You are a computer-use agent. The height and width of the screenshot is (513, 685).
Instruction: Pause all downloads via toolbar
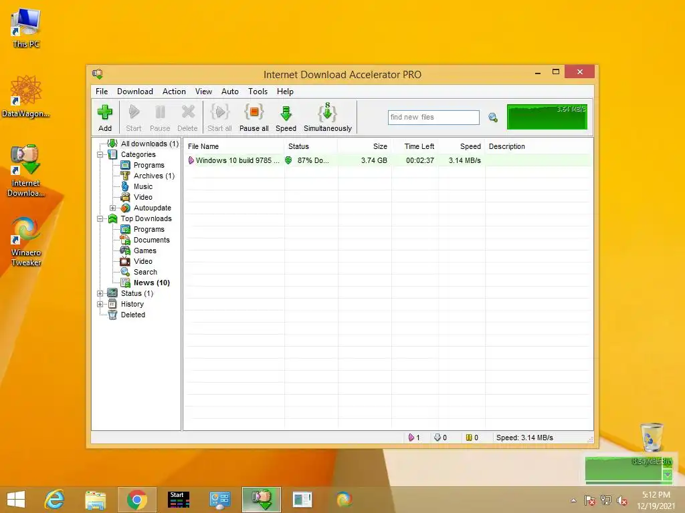(254, 118)
